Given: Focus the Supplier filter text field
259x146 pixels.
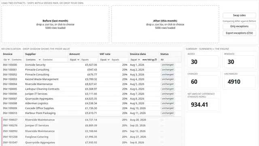Looking at the screenshot, I should point(55,60).
